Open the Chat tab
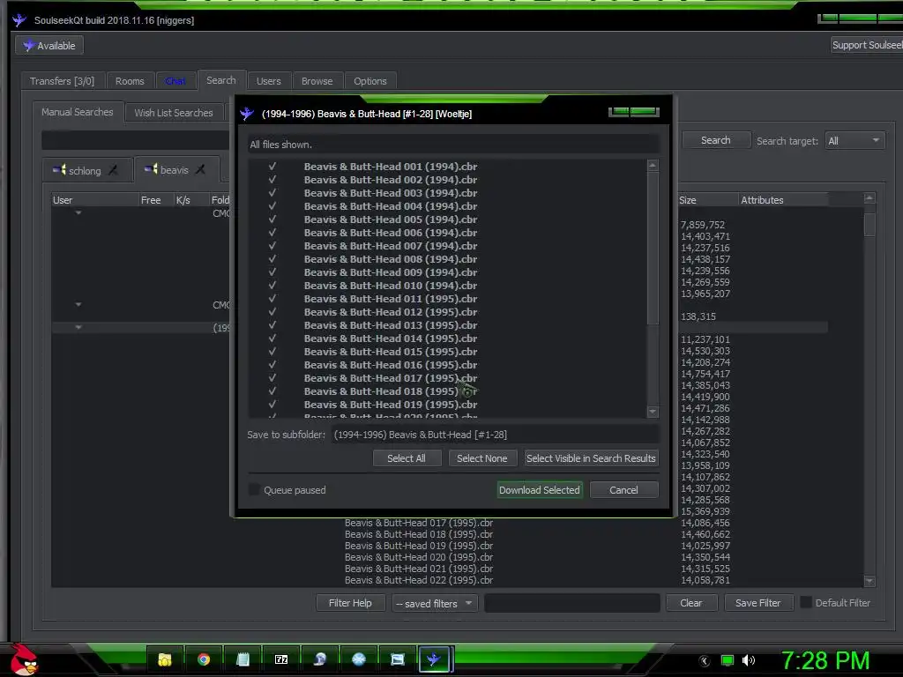The image size is (903, 677). pos(175,81)
